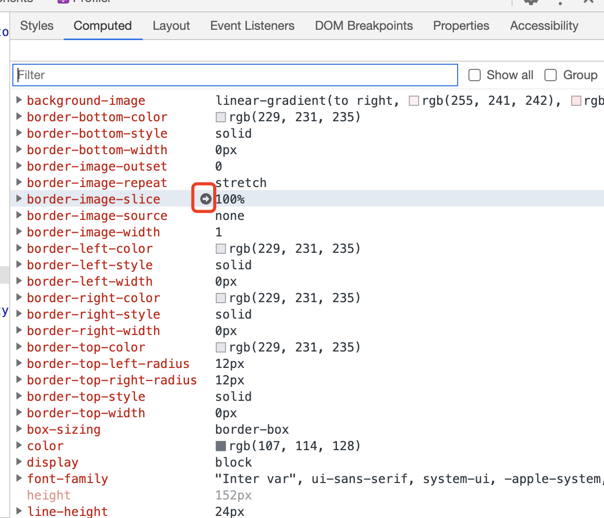Open the DOM Breakpoints tab
This screenshot has height=518, width=604.
coord(364,26)
